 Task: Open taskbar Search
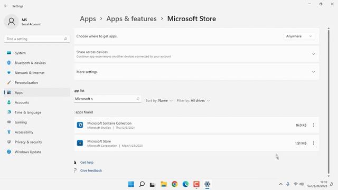(142, 184)
